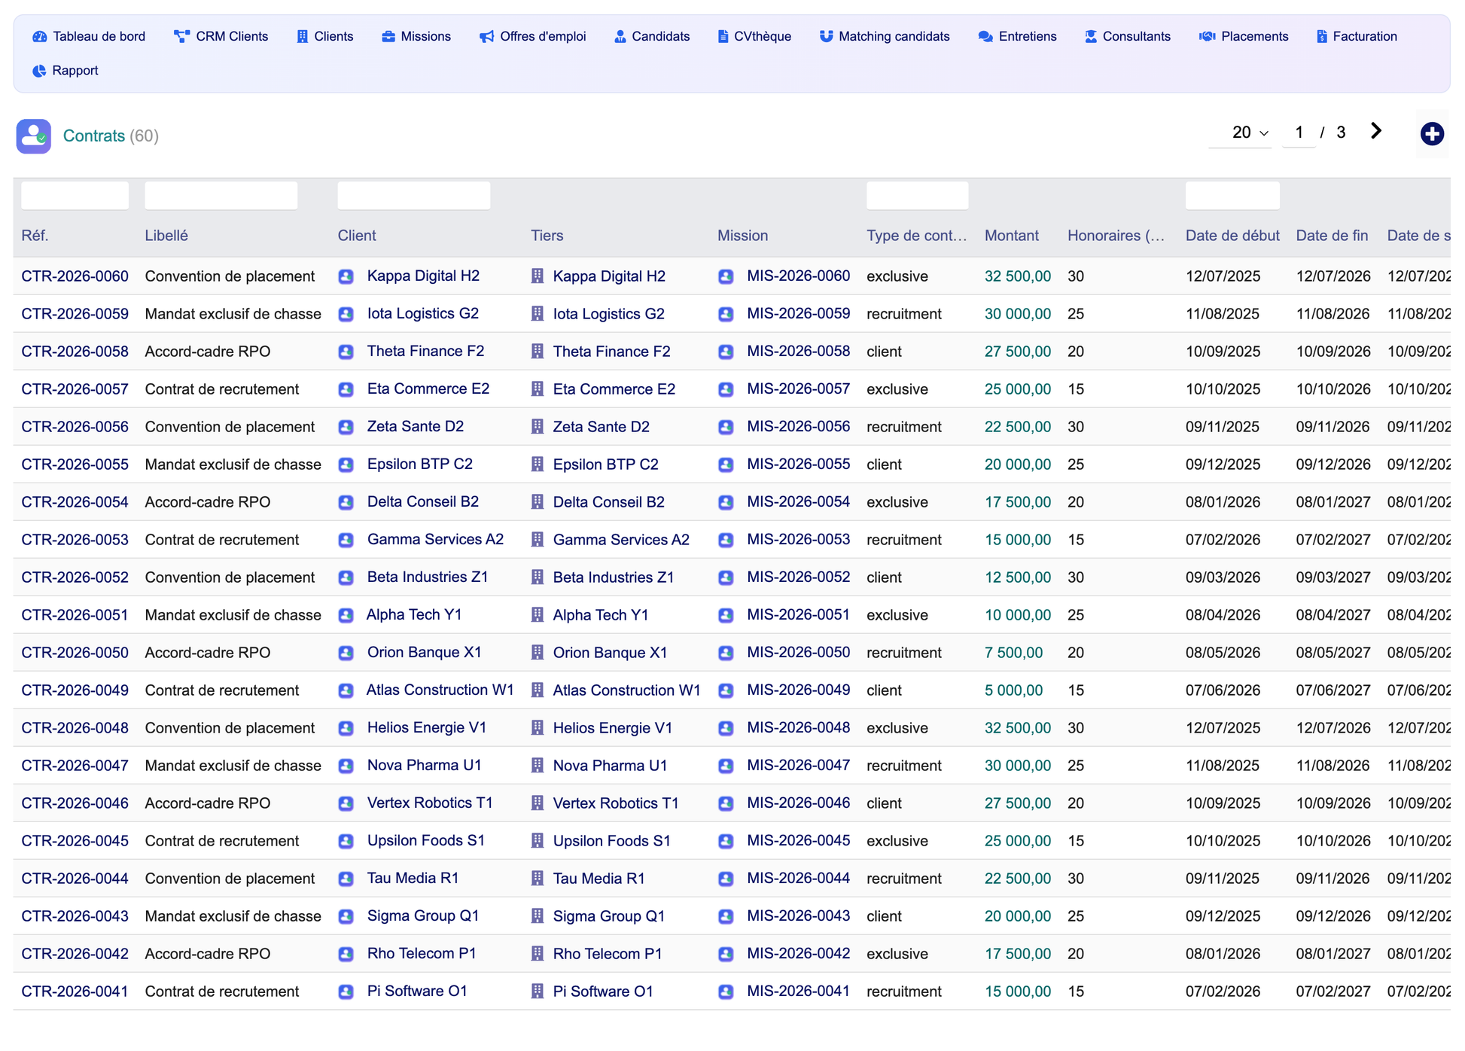The width and height of the screenshot is (1465, 1051).
Task: Click the Placements handshake icon
Action: 1208,36
